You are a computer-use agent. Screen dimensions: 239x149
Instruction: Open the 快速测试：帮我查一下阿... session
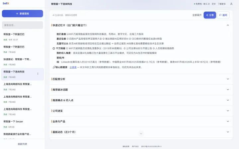[x=23, y=62]
